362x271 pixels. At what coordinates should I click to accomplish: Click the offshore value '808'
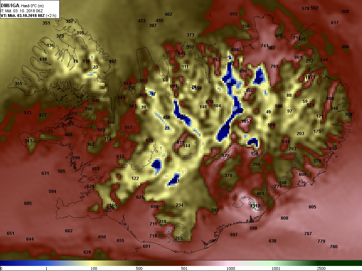[285, 218]
